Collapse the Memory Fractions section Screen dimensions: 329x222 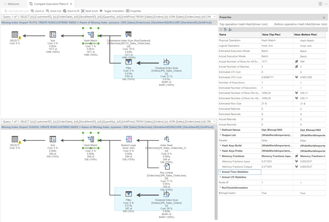[220, 156]
